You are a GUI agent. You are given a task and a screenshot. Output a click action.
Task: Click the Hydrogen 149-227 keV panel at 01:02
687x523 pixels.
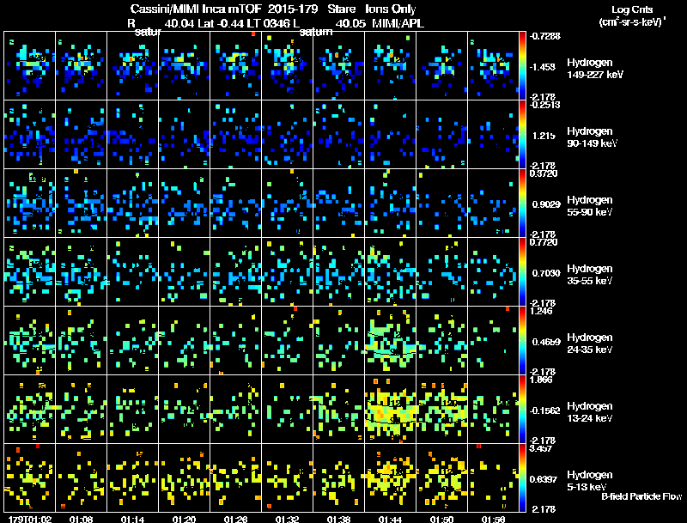coord(29,66)
